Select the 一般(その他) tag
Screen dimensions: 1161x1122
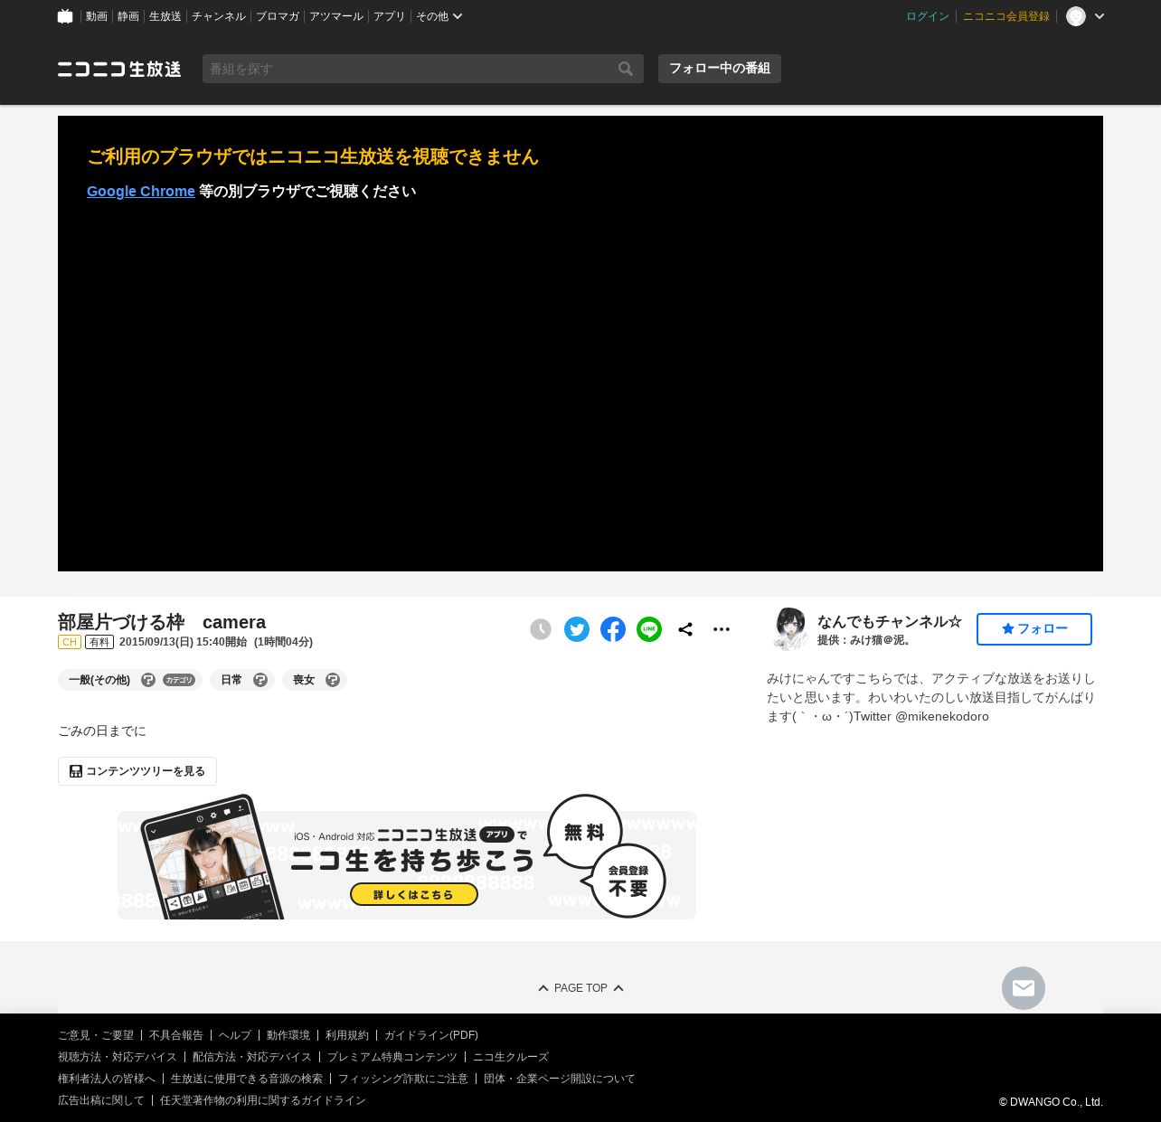click(x=99, y=680)
